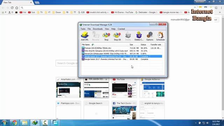224x126 pixels.
Task: Click the Delete Completed toolbar icon
Action: coord(139,36)
